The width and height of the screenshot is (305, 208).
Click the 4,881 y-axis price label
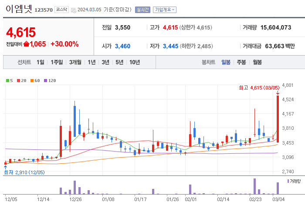coord(288,85)
